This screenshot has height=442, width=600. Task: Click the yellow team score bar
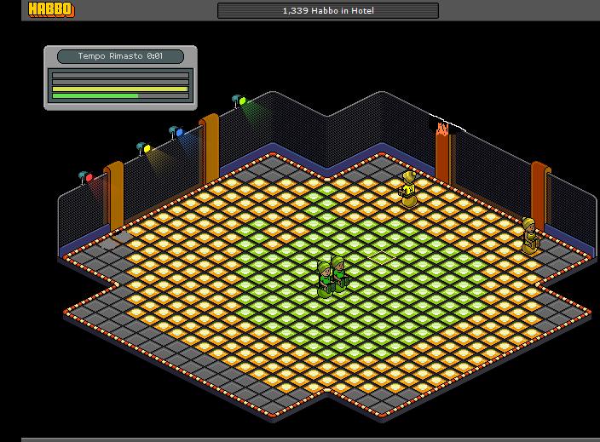tap(120, 89)
